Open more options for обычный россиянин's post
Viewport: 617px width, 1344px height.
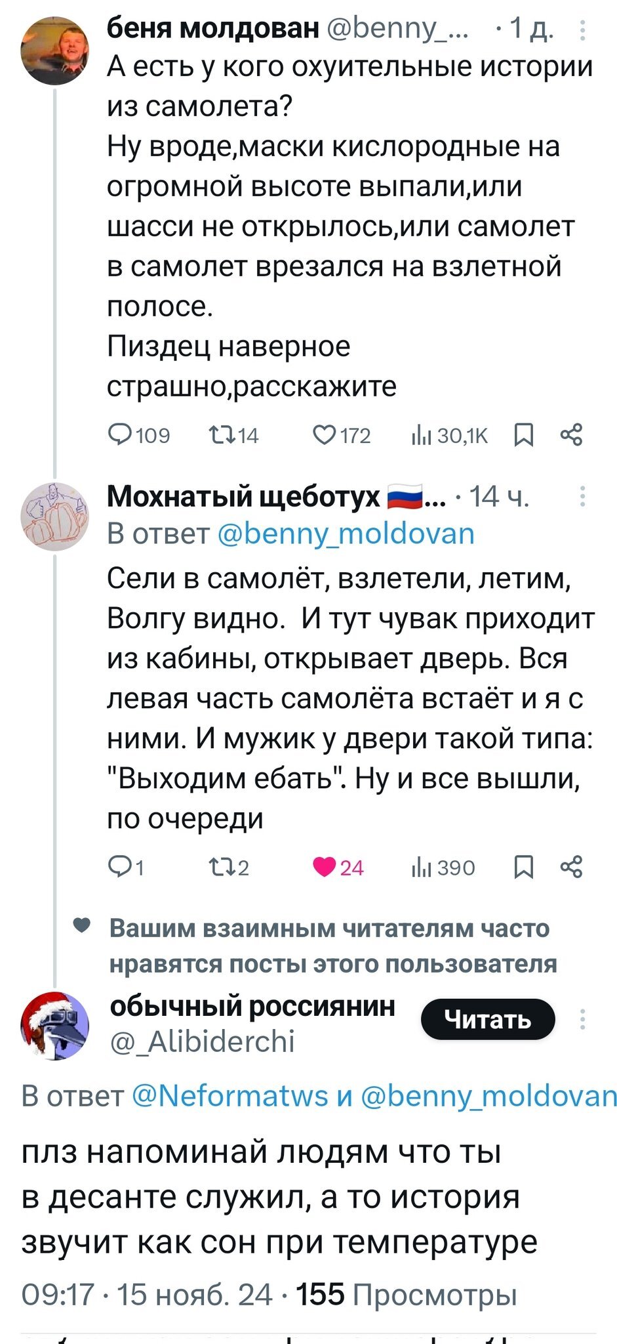click(582, 1019)
